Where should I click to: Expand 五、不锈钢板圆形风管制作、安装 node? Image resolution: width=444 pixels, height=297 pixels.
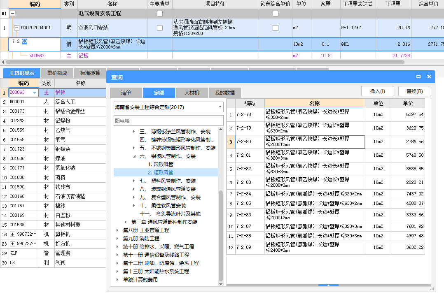pos(133,148)
